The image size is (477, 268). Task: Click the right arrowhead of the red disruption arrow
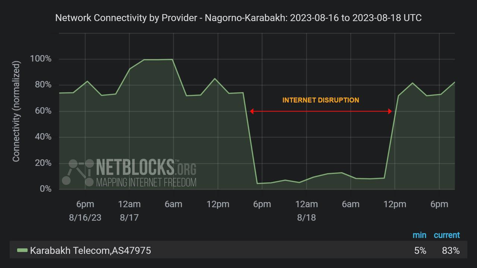pyautogui.click(x=390, y=111)
